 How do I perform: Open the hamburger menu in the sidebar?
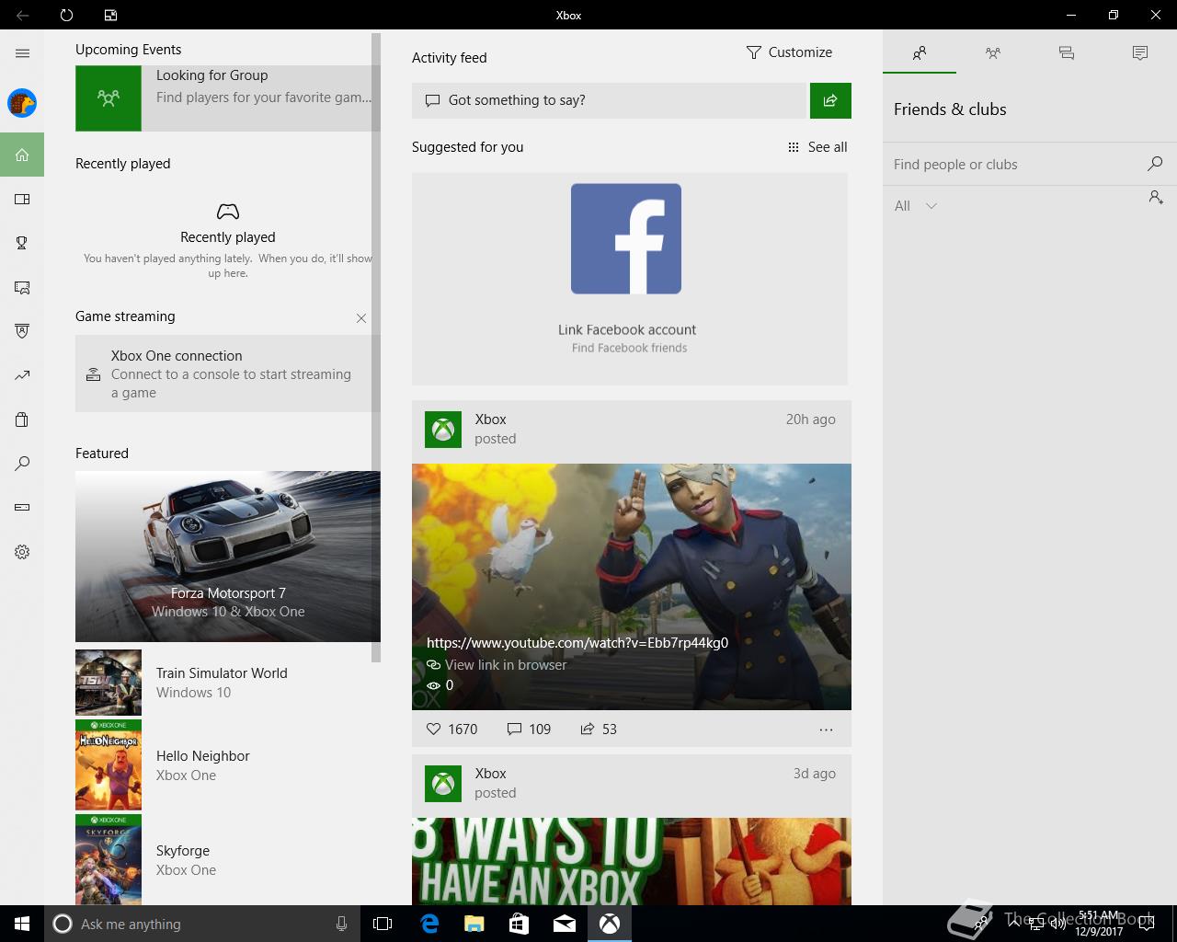pyautogui.click(x=22, y=53)
